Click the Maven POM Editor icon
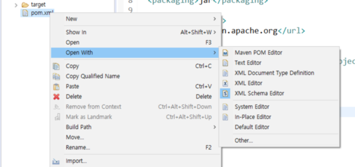This screenshot has height=167, width=355. coord(225,53)
